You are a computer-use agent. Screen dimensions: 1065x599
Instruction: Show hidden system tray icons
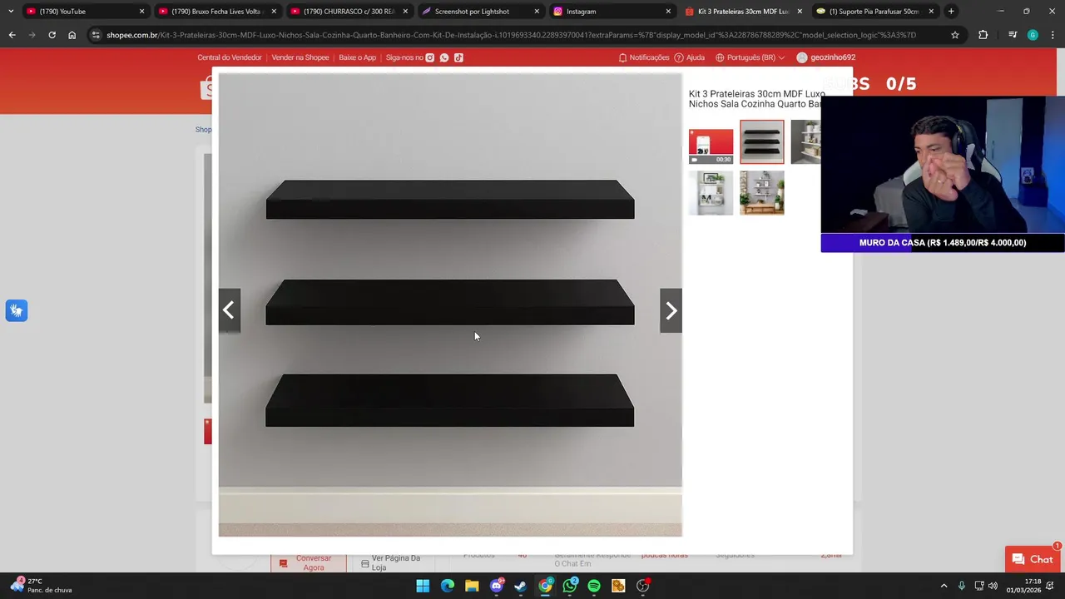pos(944,586)
